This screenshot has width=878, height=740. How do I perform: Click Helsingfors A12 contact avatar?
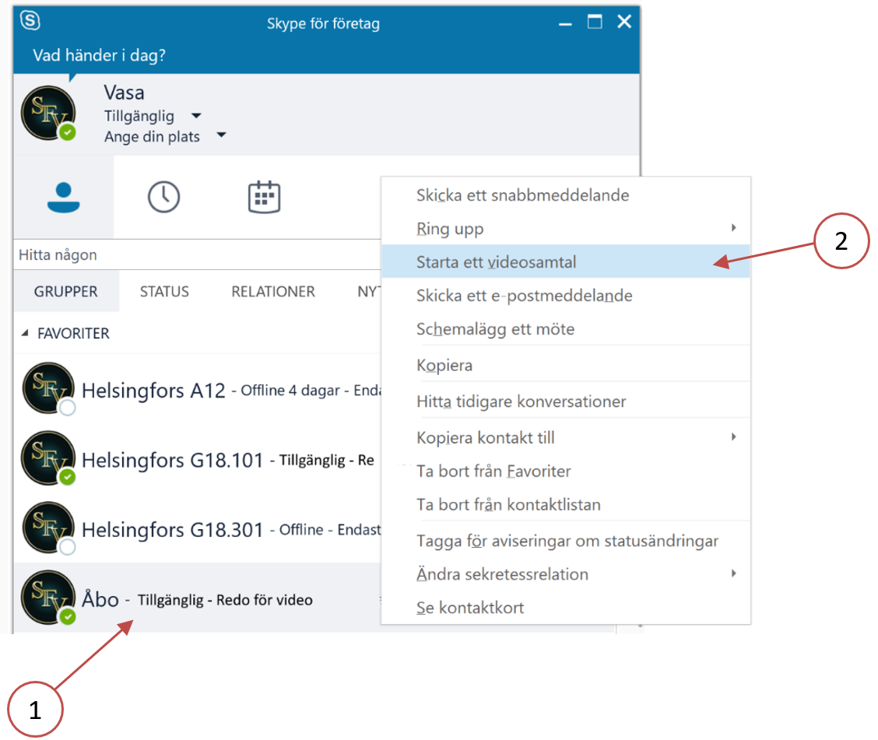(x=48, y=389)
